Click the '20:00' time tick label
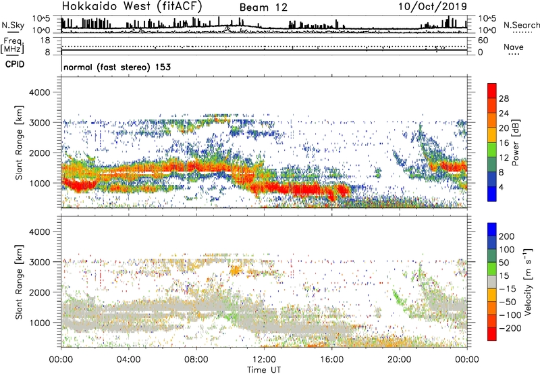 click(399, 360)
